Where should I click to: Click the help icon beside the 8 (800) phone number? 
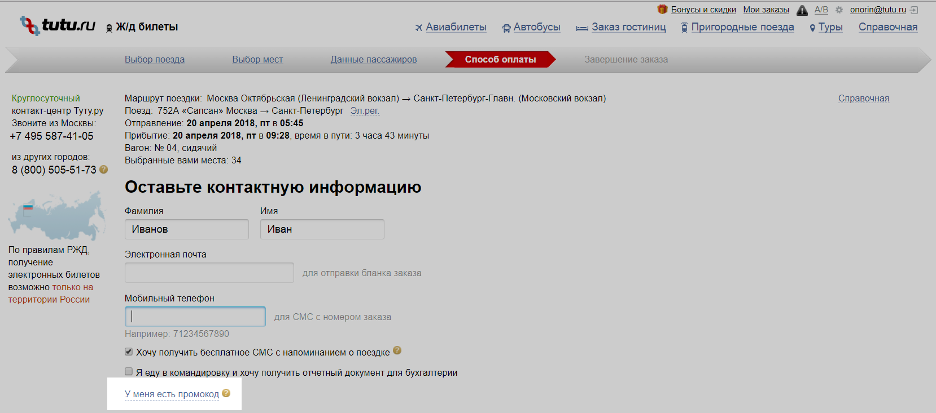point(104,170)
